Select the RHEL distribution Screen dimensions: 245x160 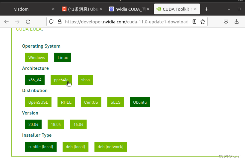coord(66,102)
